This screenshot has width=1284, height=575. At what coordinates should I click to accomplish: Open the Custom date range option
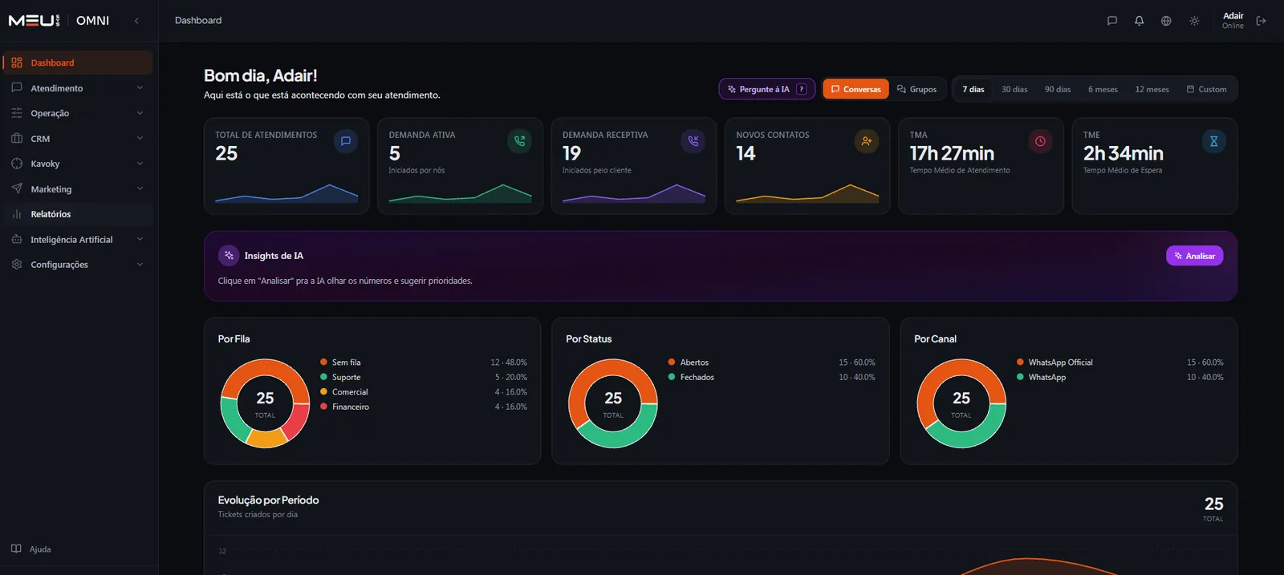pyautogui.click(x=1206, y=89)
